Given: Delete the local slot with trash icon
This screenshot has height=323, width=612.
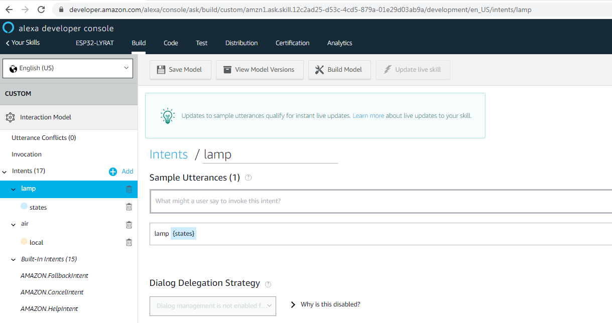Looking at the screenshot, I should click(x=129, y=242).
